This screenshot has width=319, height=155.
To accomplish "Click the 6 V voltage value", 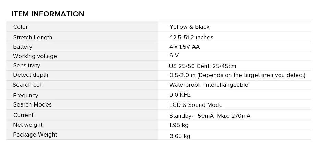I will click(x=174, y=55).
